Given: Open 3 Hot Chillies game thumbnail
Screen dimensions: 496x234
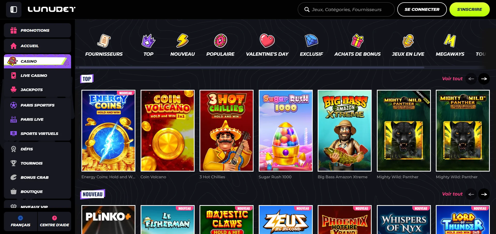Looking at the screenshot, I should (x=226, y=131).
